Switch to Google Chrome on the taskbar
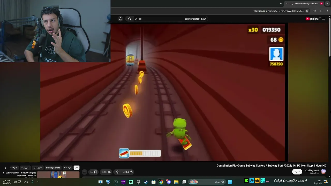This screenshot has height=186, width=331. click(x=161, y=182)
